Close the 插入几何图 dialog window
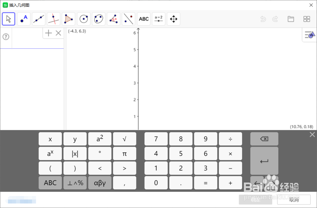This screenshot has width=317, height=208. tap(311, 5)
